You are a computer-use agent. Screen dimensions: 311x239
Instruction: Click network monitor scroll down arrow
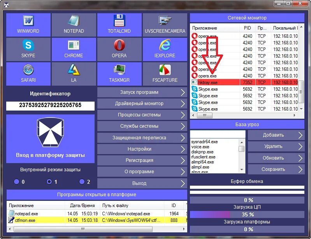point(301,109)
